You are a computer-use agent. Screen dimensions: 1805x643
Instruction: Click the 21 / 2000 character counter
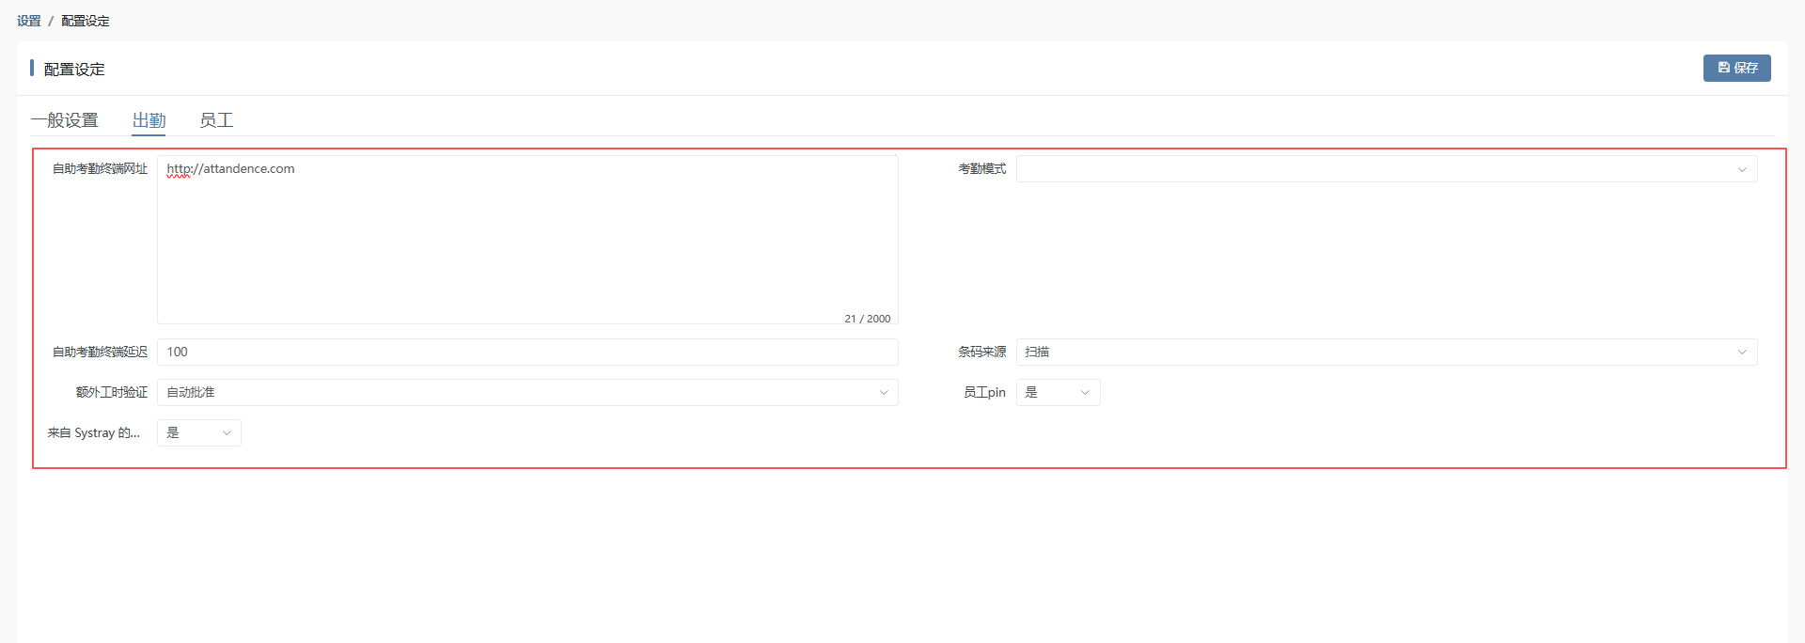pyautogui.click(x=867, y=319)
